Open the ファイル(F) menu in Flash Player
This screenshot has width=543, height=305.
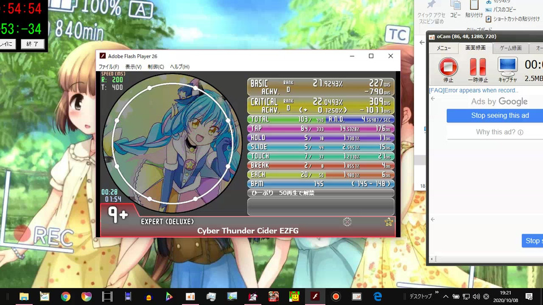click(x=109, y=67)
